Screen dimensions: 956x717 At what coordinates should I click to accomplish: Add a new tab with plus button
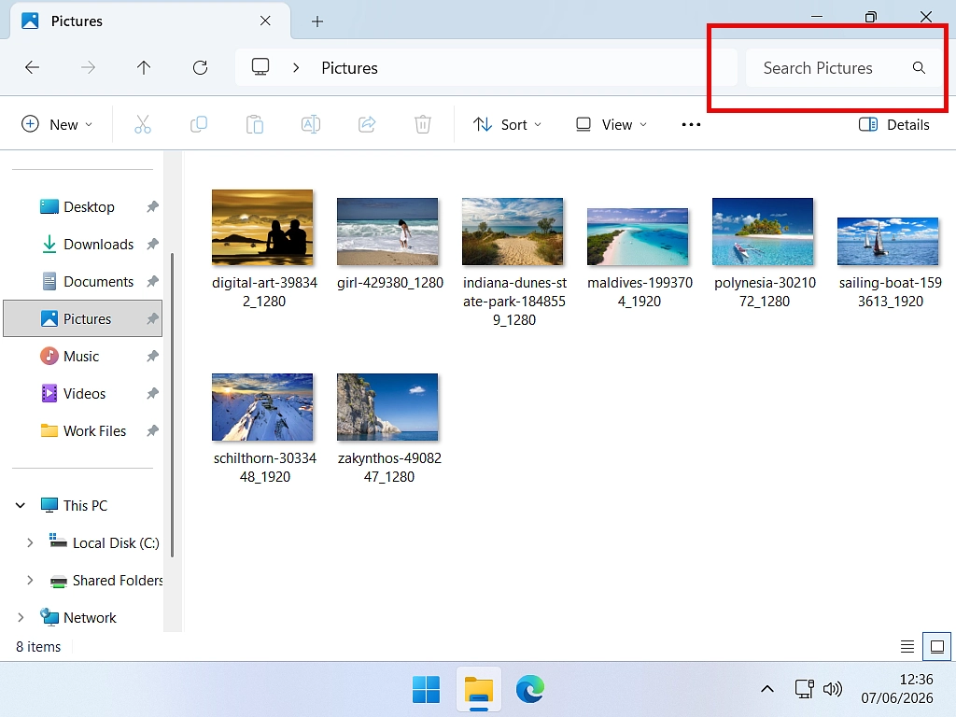[317, 22]
